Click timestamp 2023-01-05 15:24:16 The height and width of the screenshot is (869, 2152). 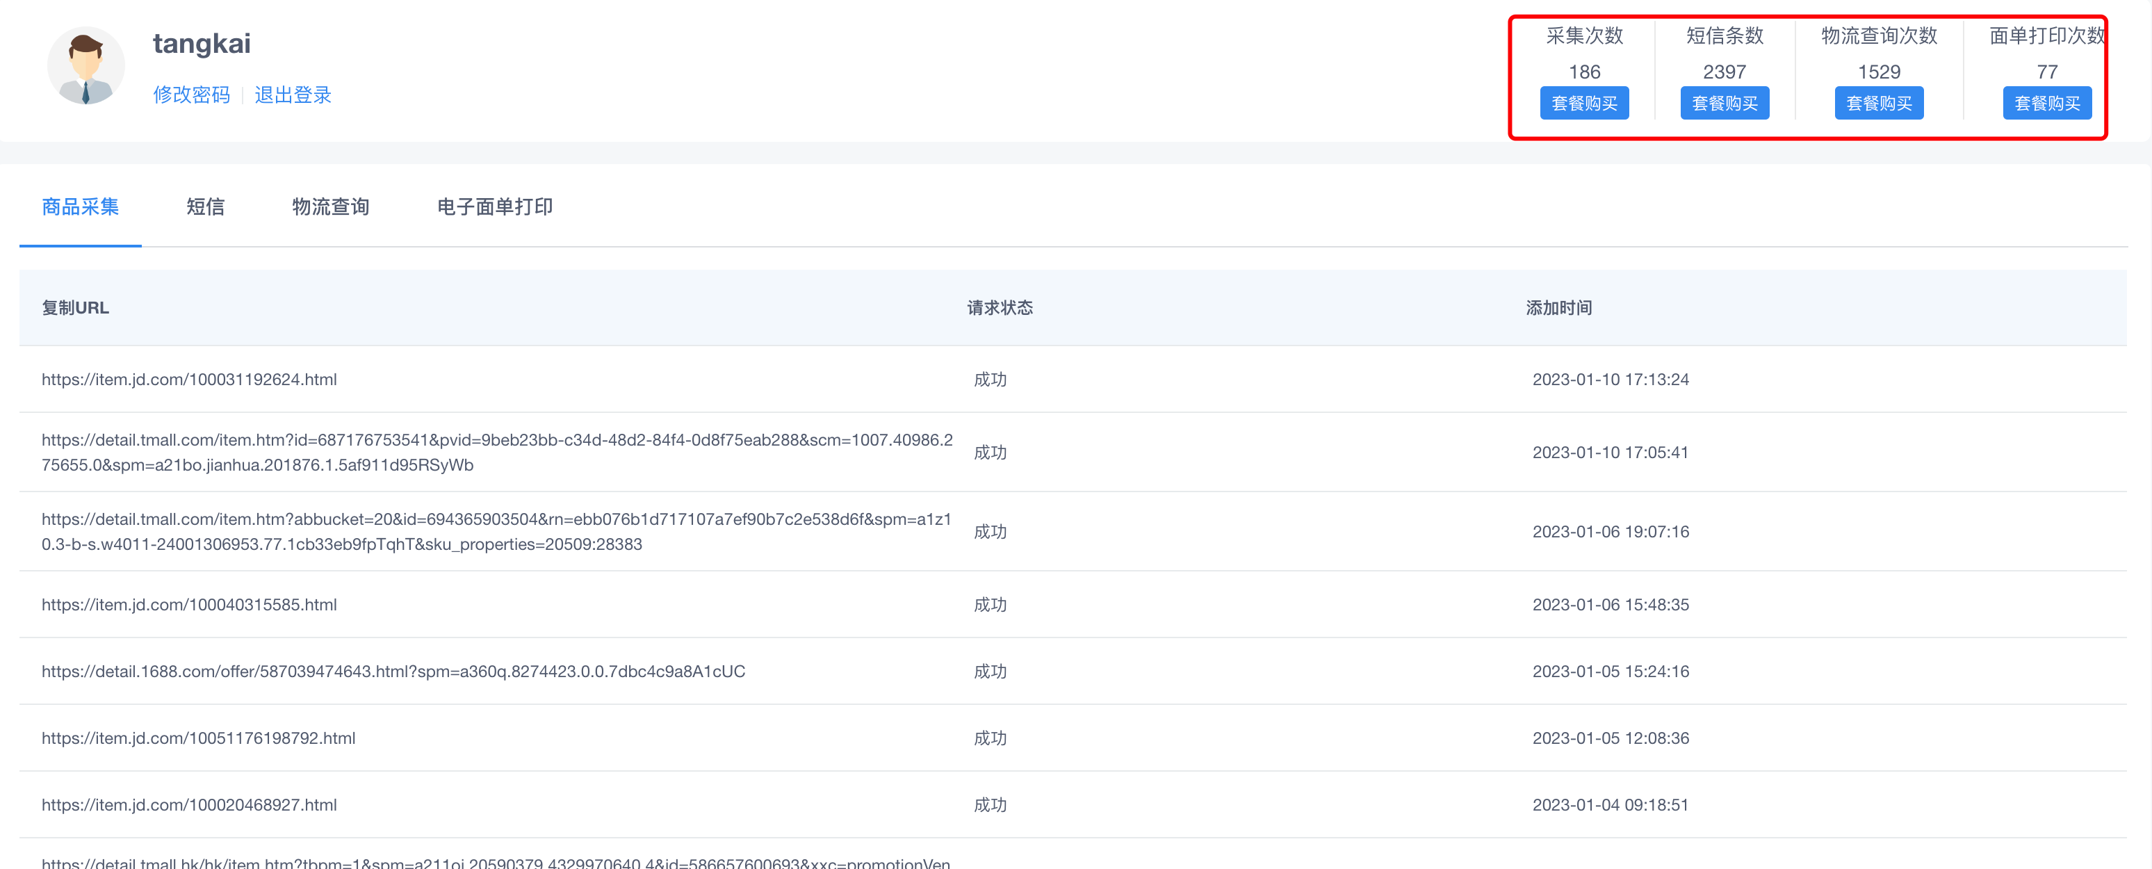(x=1611, y=671)
